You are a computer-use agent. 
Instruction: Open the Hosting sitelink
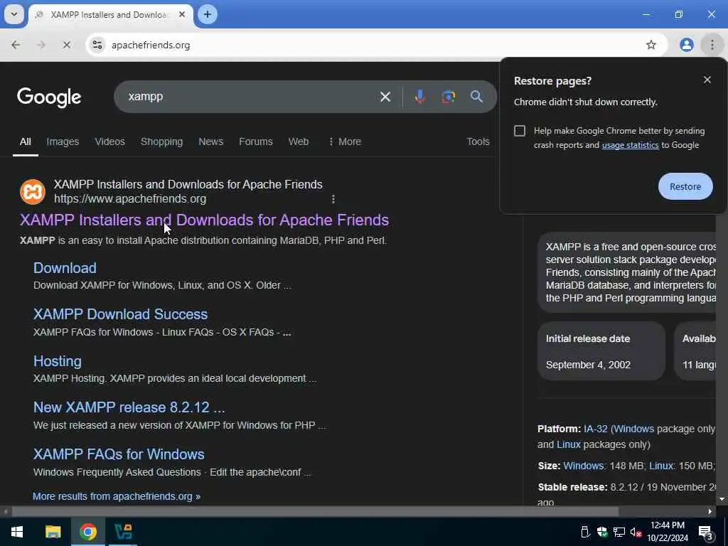tap(58, 361)
